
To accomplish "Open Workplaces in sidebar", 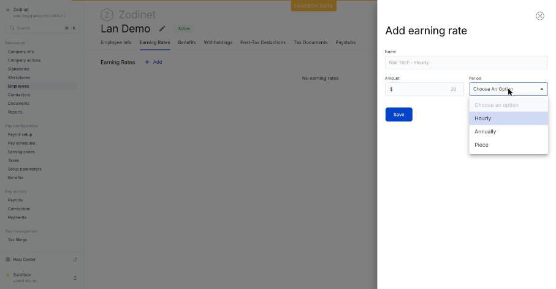I will coord(19,77).
